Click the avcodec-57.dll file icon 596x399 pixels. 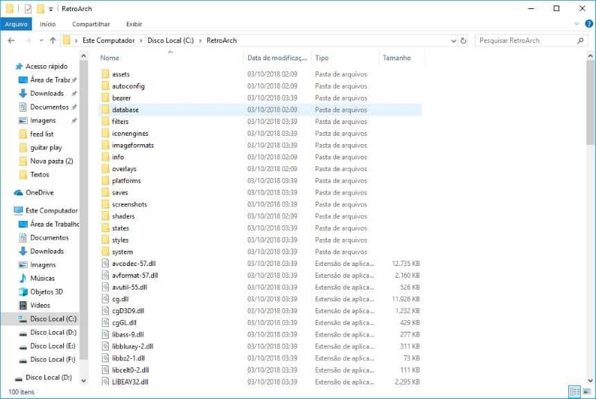pyautogui.click(x=105, y=263)
